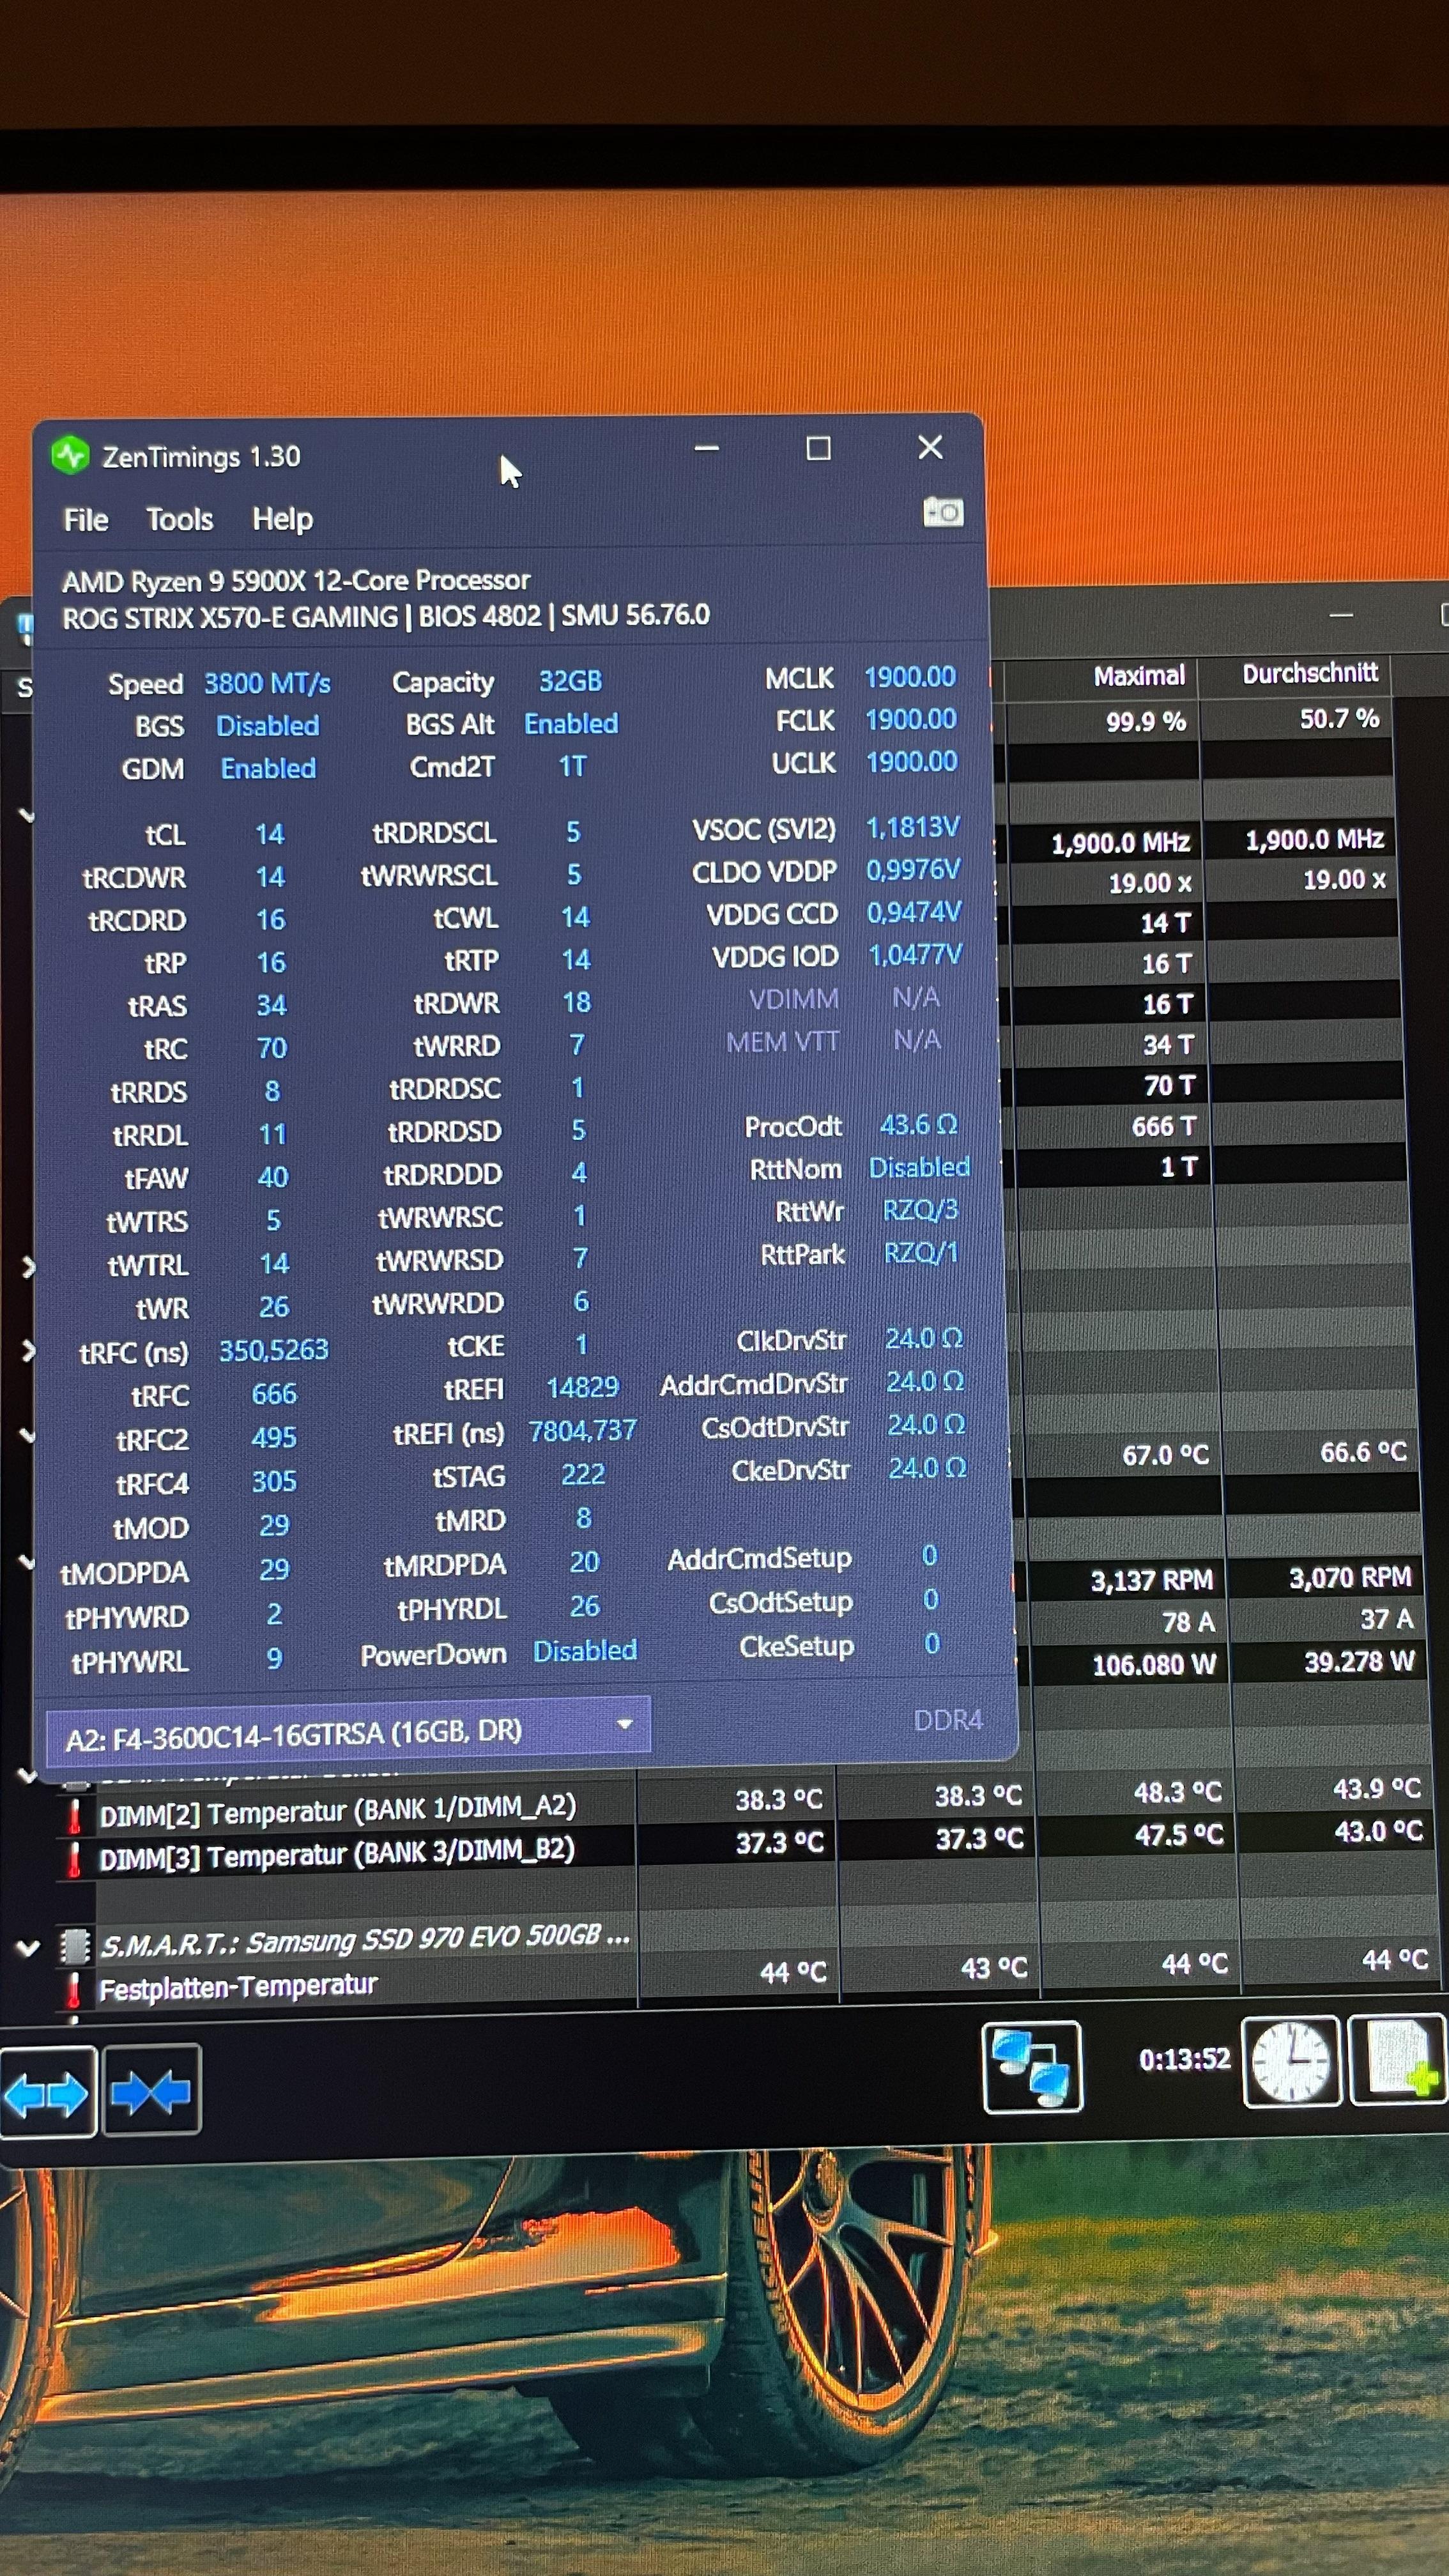Click the tRC value 70

point(271,1048)
